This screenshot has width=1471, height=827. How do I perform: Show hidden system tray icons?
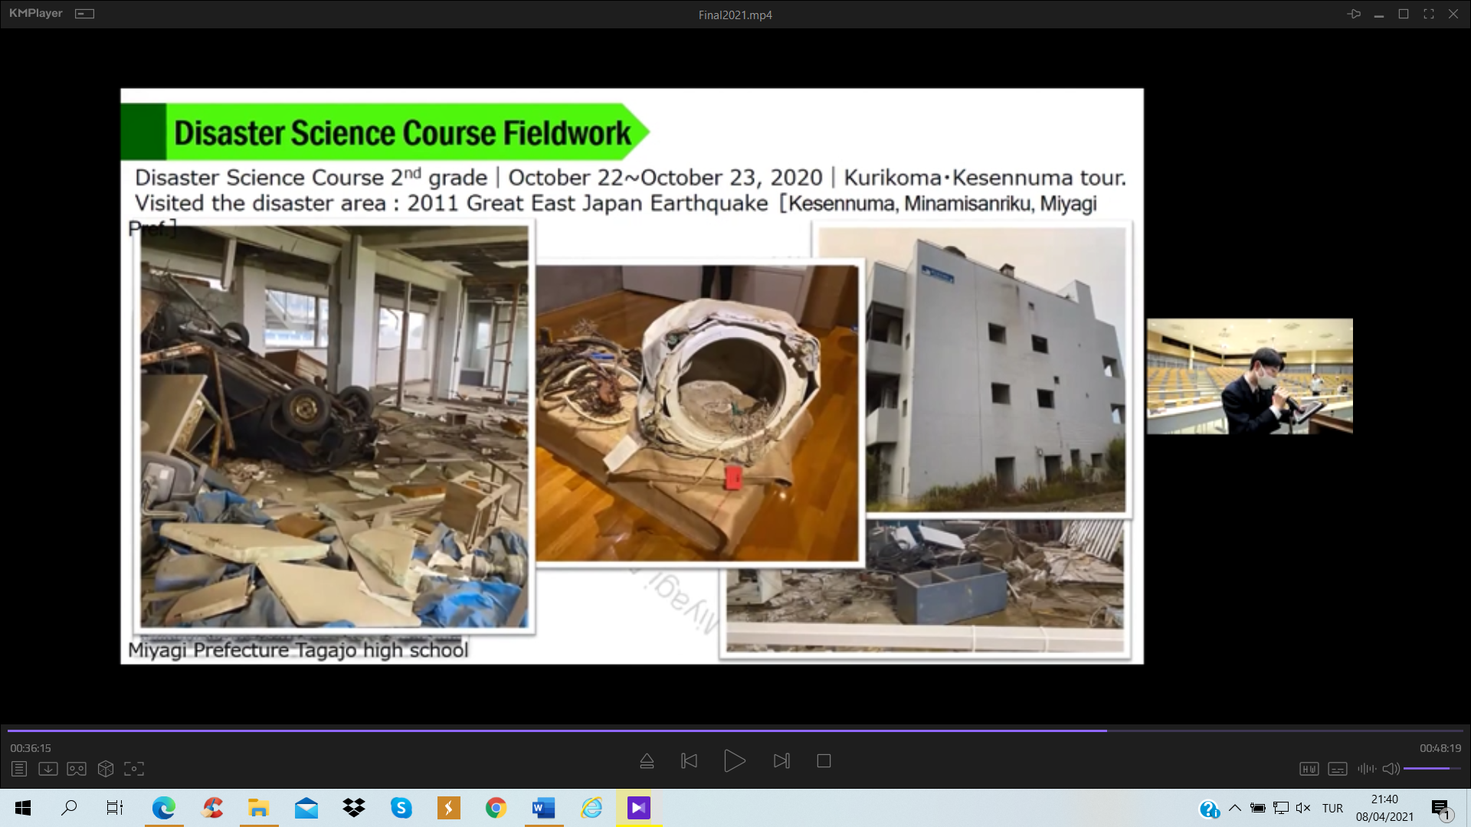click(x=1234, y=808)
